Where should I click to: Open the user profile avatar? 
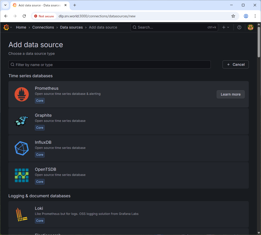251,27
